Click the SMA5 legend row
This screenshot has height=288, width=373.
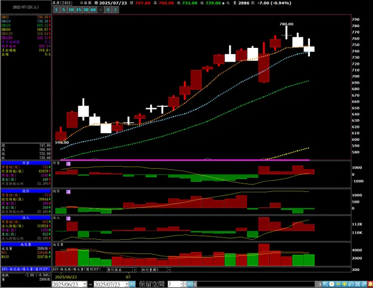pos(26,17)
